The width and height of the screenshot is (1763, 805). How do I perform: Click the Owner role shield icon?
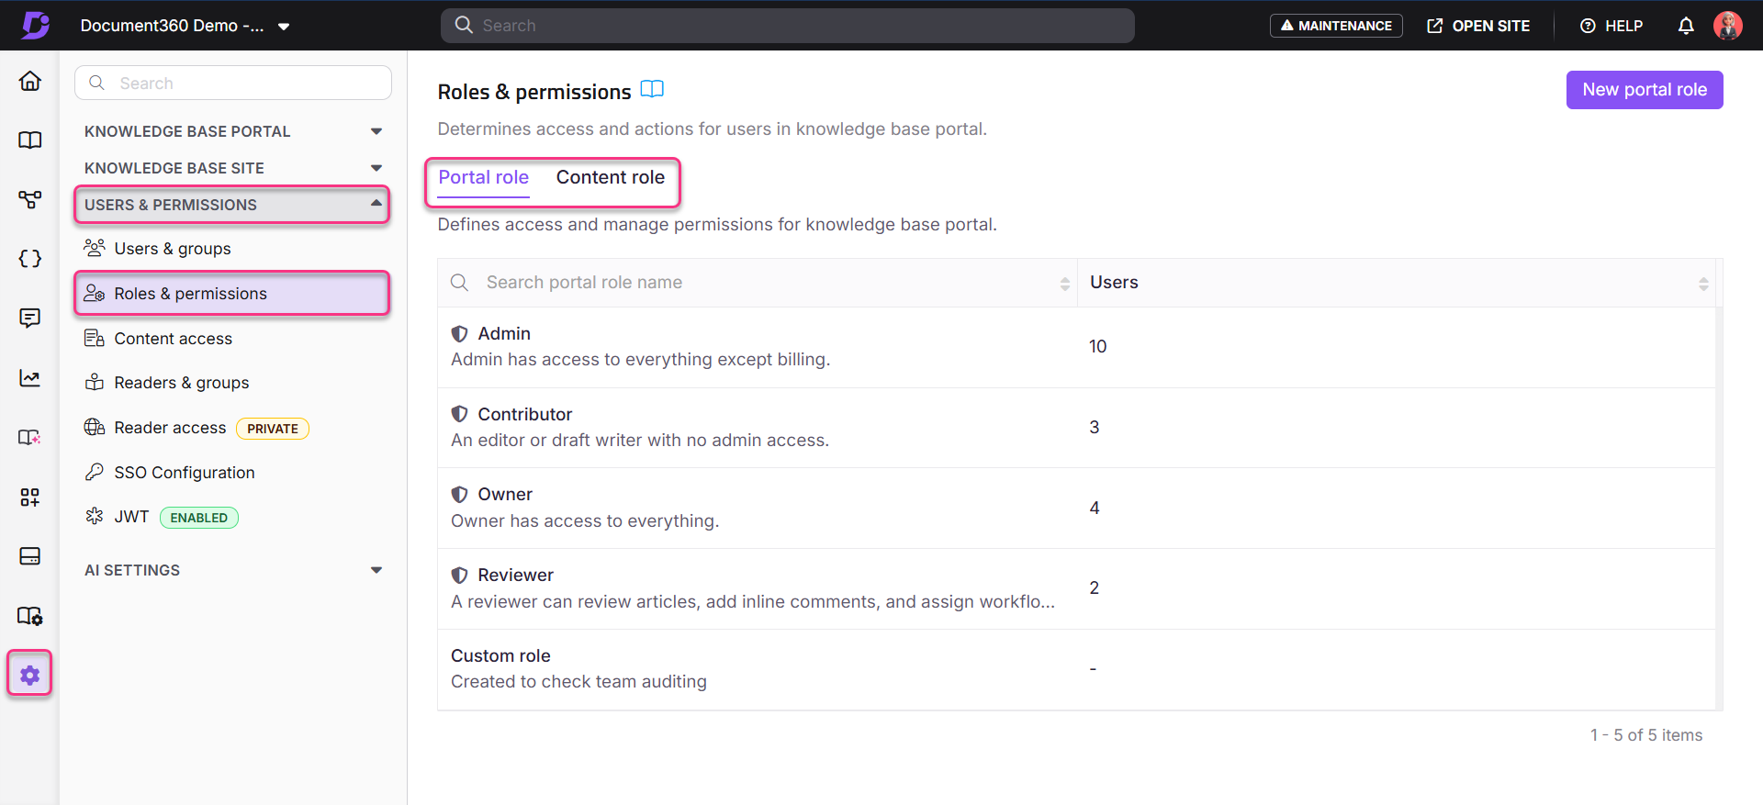coord(460,495)
